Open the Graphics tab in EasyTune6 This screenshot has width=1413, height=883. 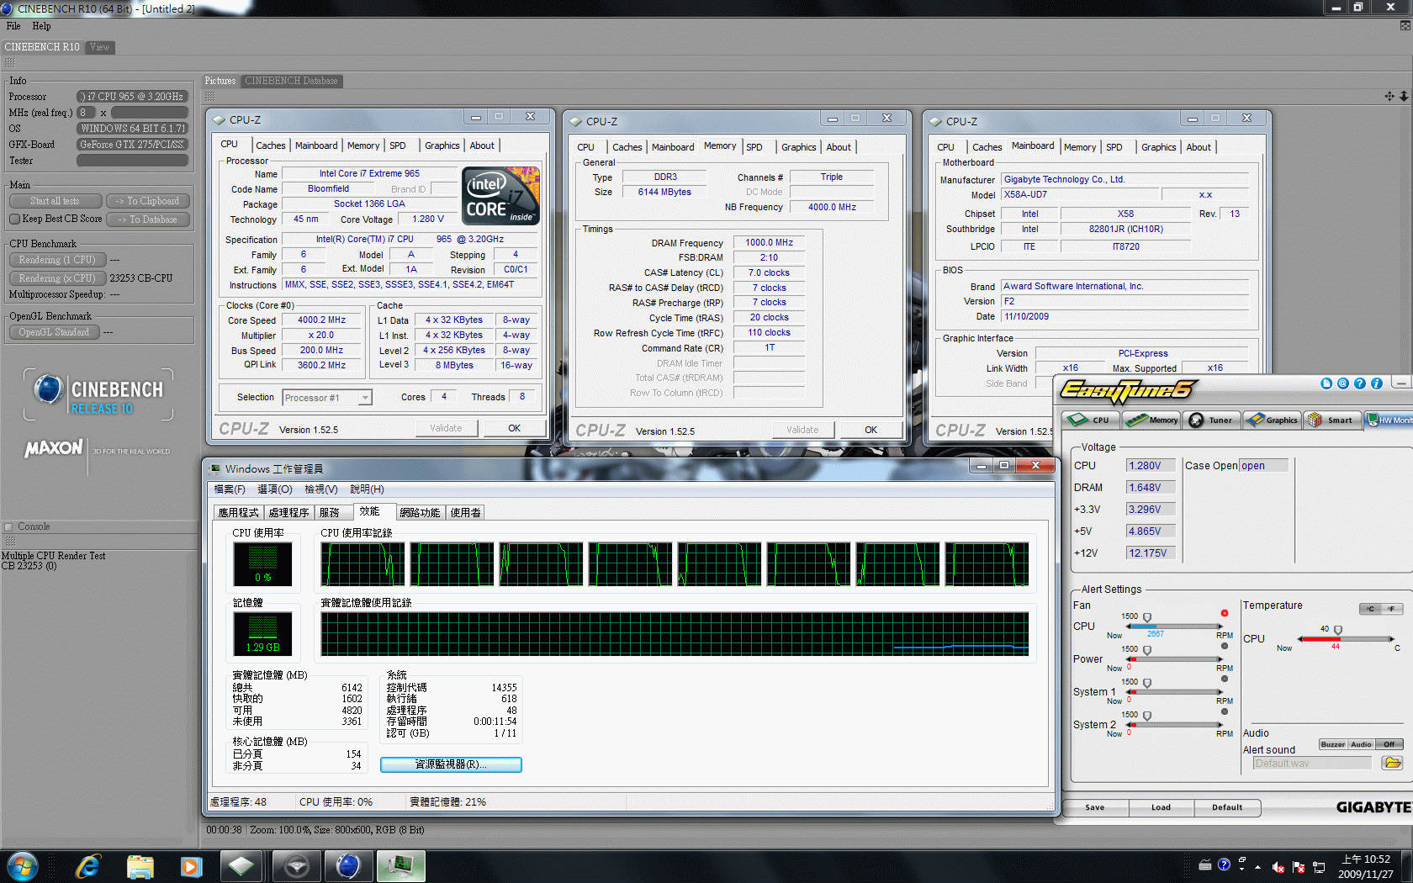[1273, 420]
